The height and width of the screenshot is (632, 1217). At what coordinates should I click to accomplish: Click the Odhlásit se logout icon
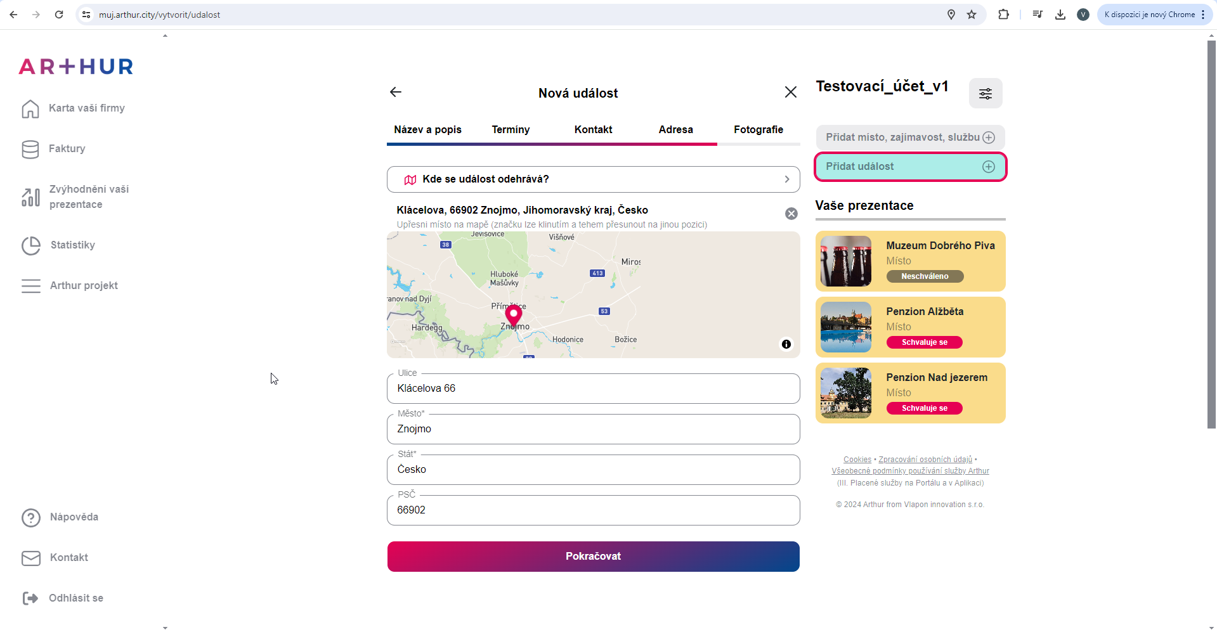click(30, 598)
